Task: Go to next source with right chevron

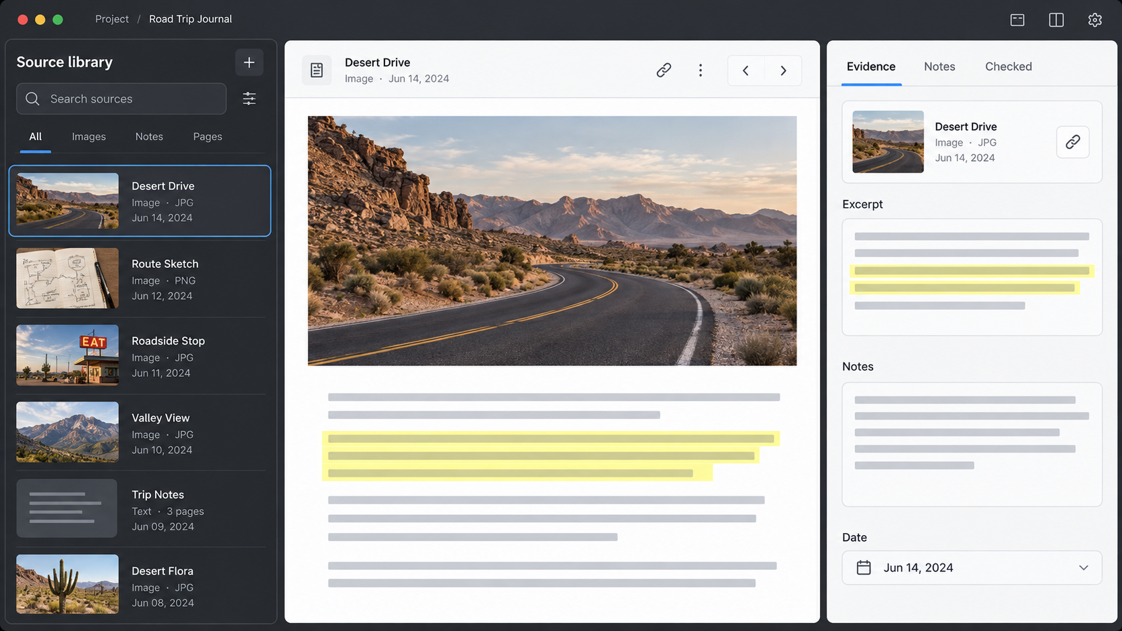Action: pos(783,70)
